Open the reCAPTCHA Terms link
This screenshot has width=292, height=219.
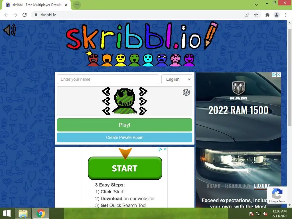point(282,201)
